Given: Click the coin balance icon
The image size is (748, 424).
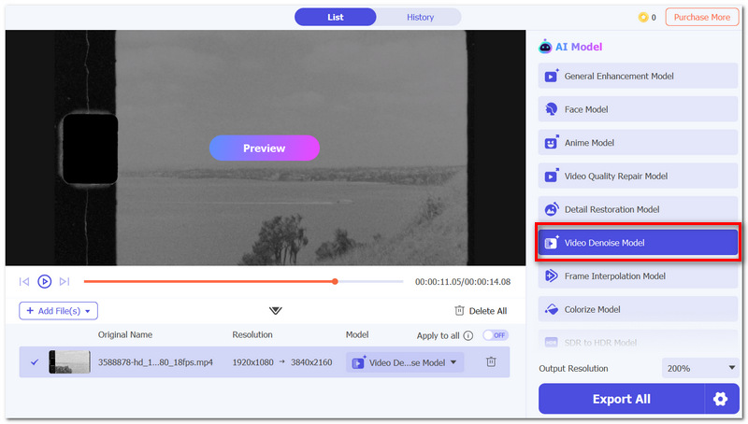Looking at the screenshot, I should click(643, 17).
